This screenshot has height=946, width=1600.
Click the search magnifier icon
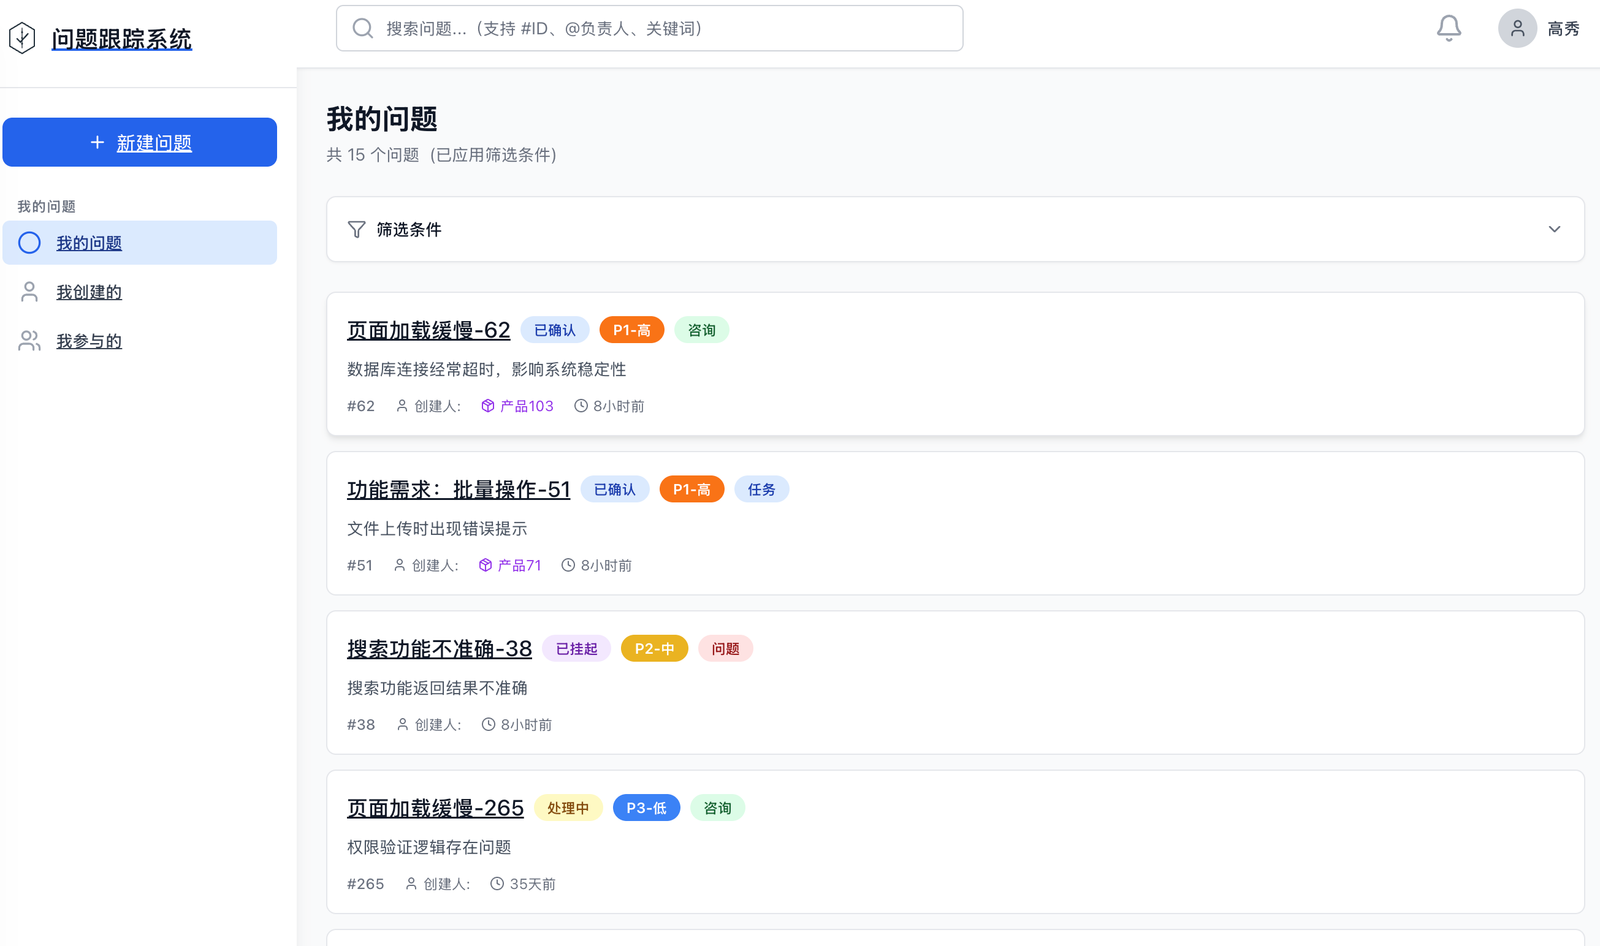pos(363,28)
